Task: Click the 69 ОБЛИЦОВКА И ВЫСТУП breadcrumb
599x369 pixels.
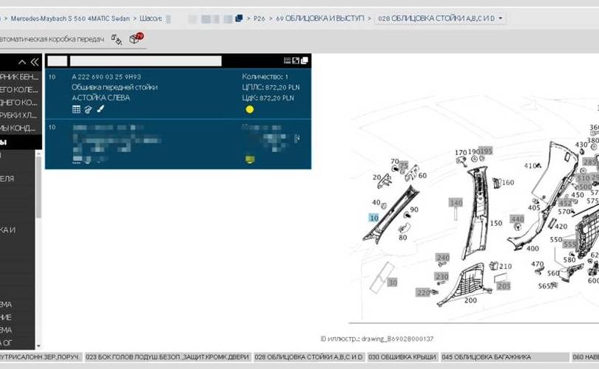Action: point(319,18)
